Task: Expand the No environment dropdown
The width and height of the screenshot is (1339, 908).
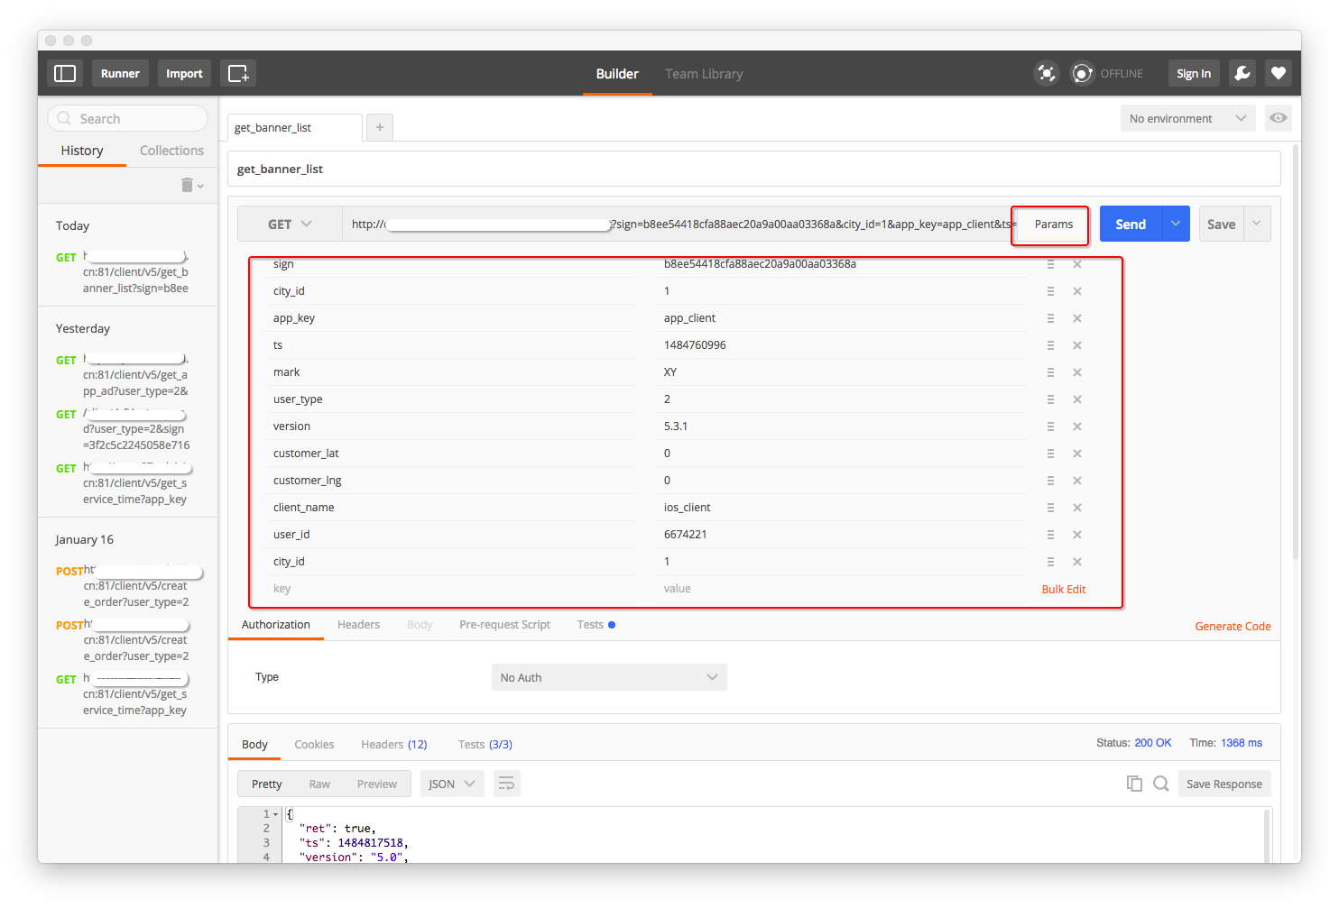Action: [1187, 118]
